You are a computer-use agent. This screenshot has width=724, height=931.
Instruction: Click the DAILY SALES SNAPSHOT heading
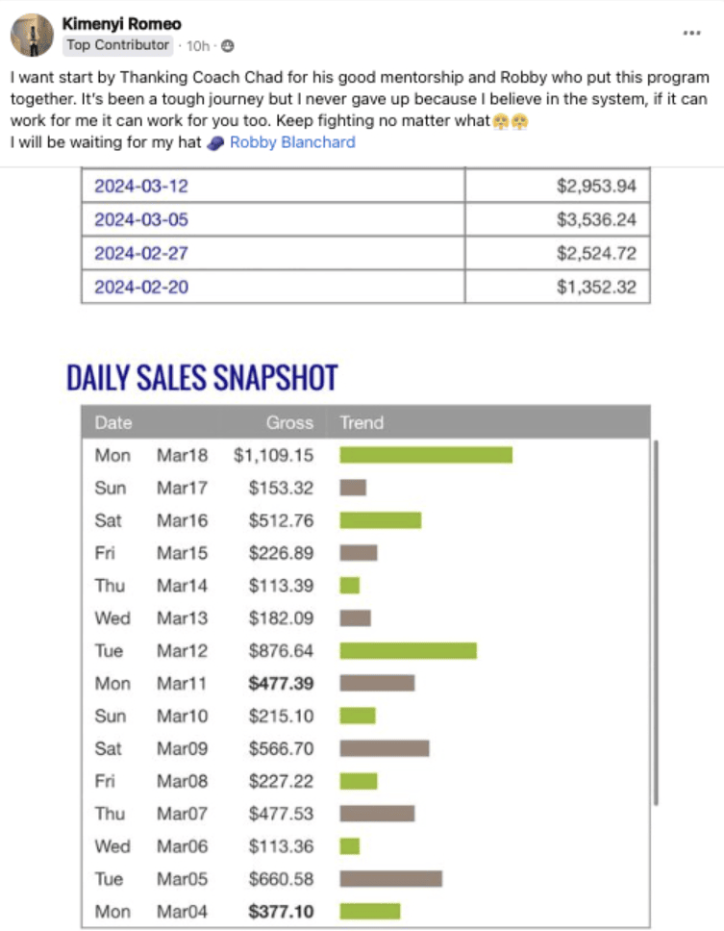(x=202, y=378)
